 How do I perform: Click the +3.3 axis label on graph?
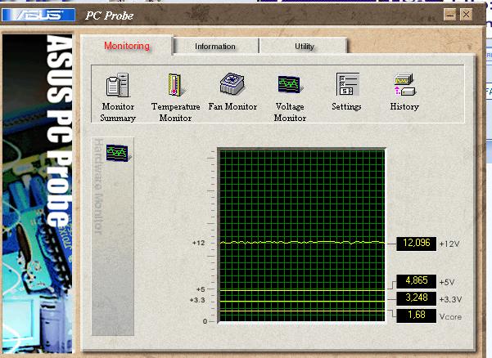coord(197,300)
